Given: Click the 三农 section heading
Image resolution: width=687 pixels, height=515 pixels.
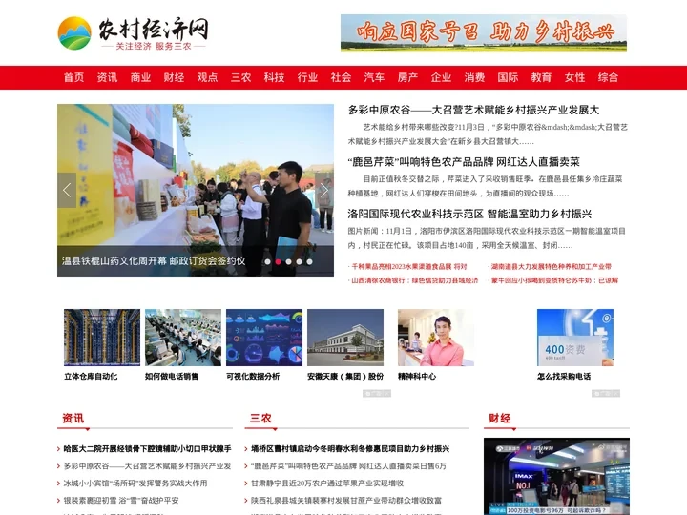Looking at the screenshot, I should [260, 419].
